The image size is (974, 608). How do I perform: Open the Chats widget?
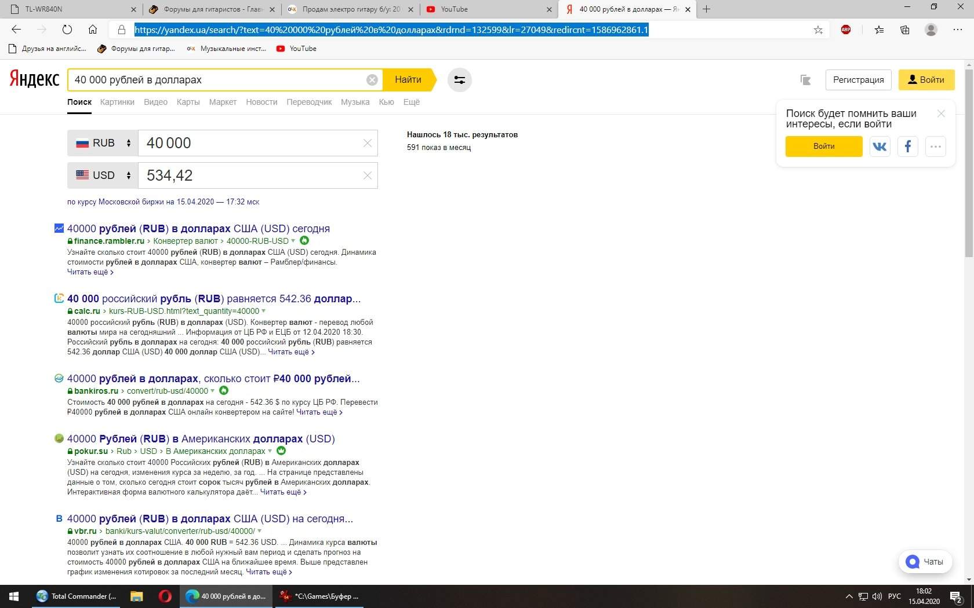pyautogui.click(x=925, y=562)
